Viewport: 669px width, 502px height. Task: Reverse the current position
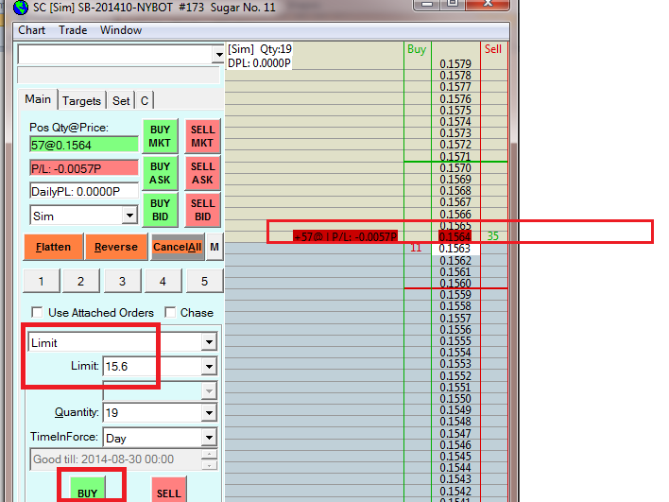(x=116, y=247)
